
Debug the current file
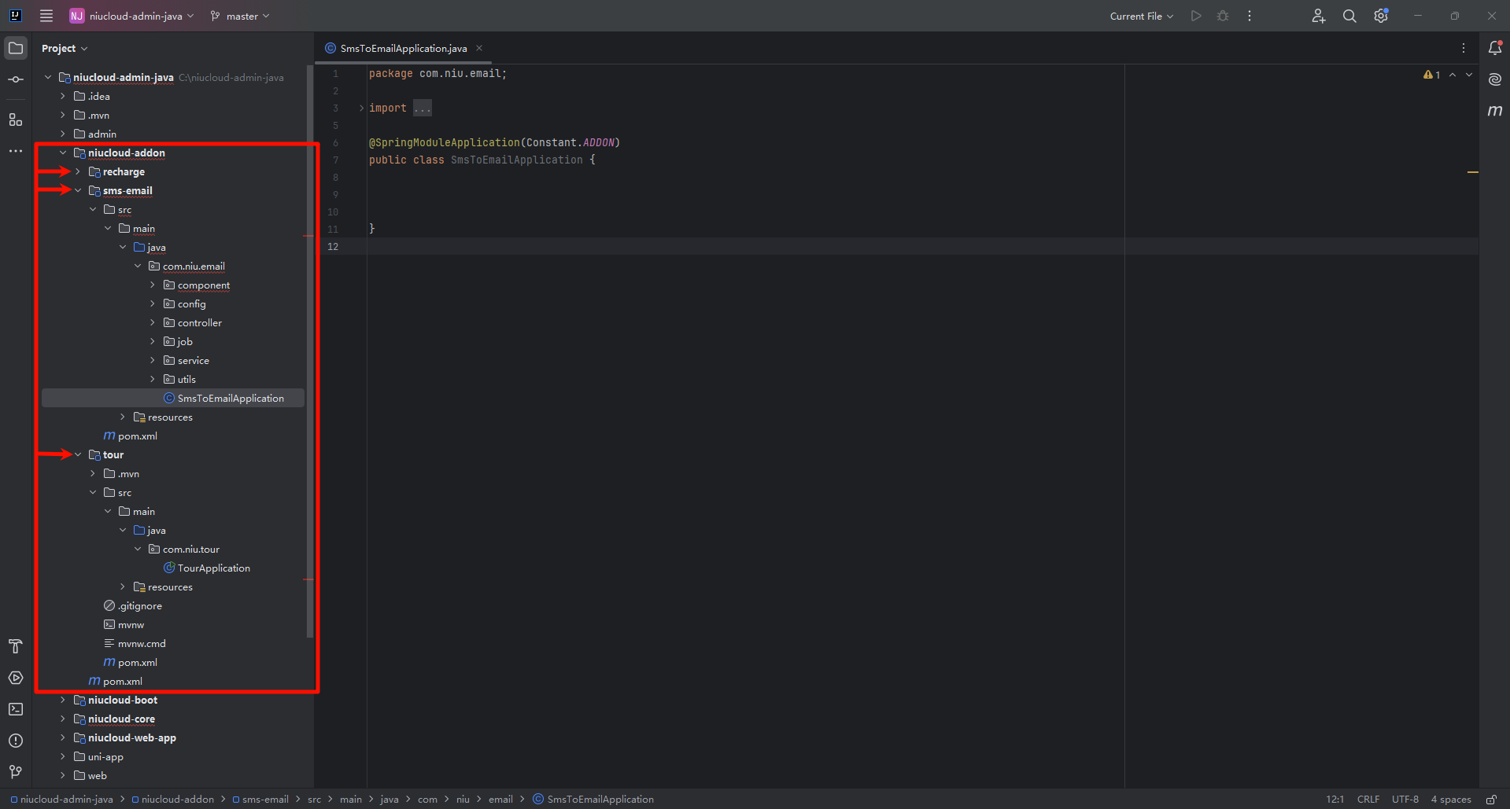(x=1223, y=16)
